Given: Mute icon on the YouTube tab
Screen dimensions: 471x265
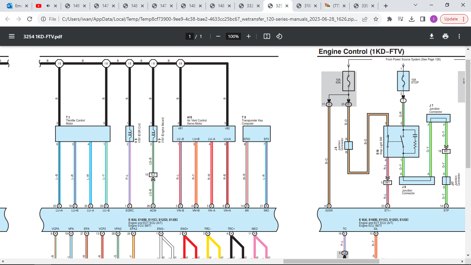Looking at the screenshot, I should (48, 6).
